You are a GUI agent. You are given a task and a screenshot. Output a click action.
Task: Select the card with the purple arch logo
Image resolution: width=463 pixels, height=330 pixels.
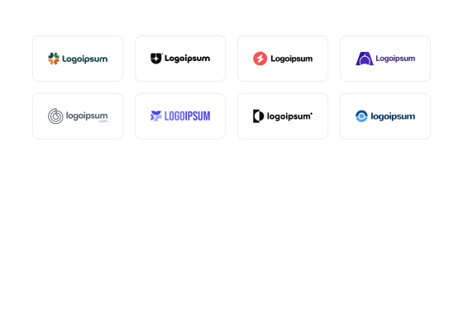pyautogui.click(x=385, y=59)
